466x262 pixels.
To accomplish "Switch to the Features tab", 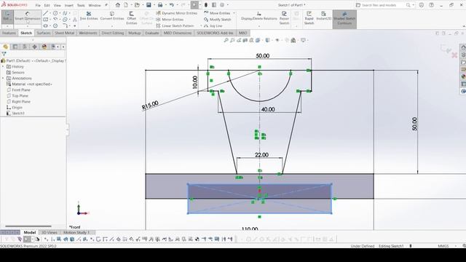I will coord(9,33).
